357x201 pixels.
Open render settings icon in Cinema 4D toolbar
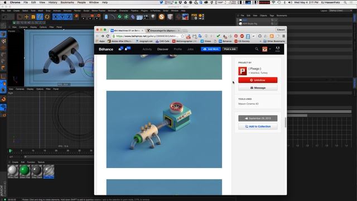coord(98,17)
